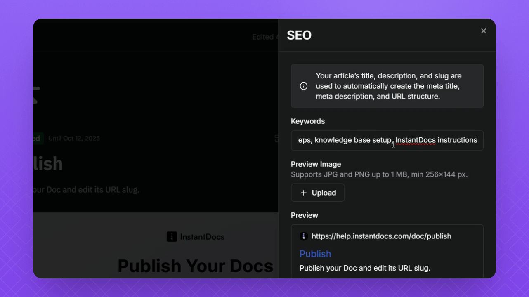Click the meta title info notice text

pos(389,86)
